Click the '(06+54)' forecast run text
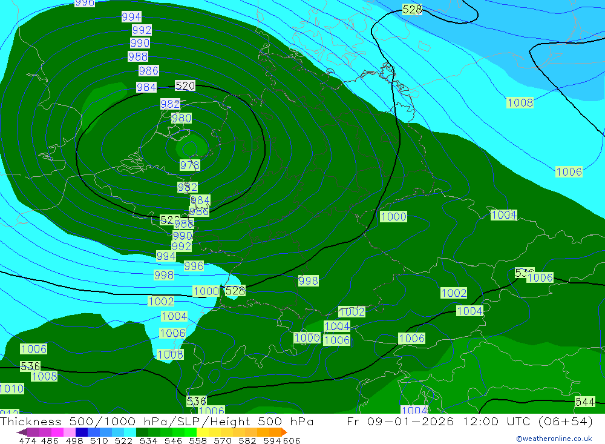 (565, 421)
